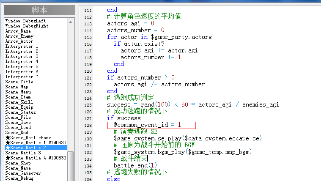Open the Scene_Menu script
The image size is (321, 181).
(x=18, y=92)
